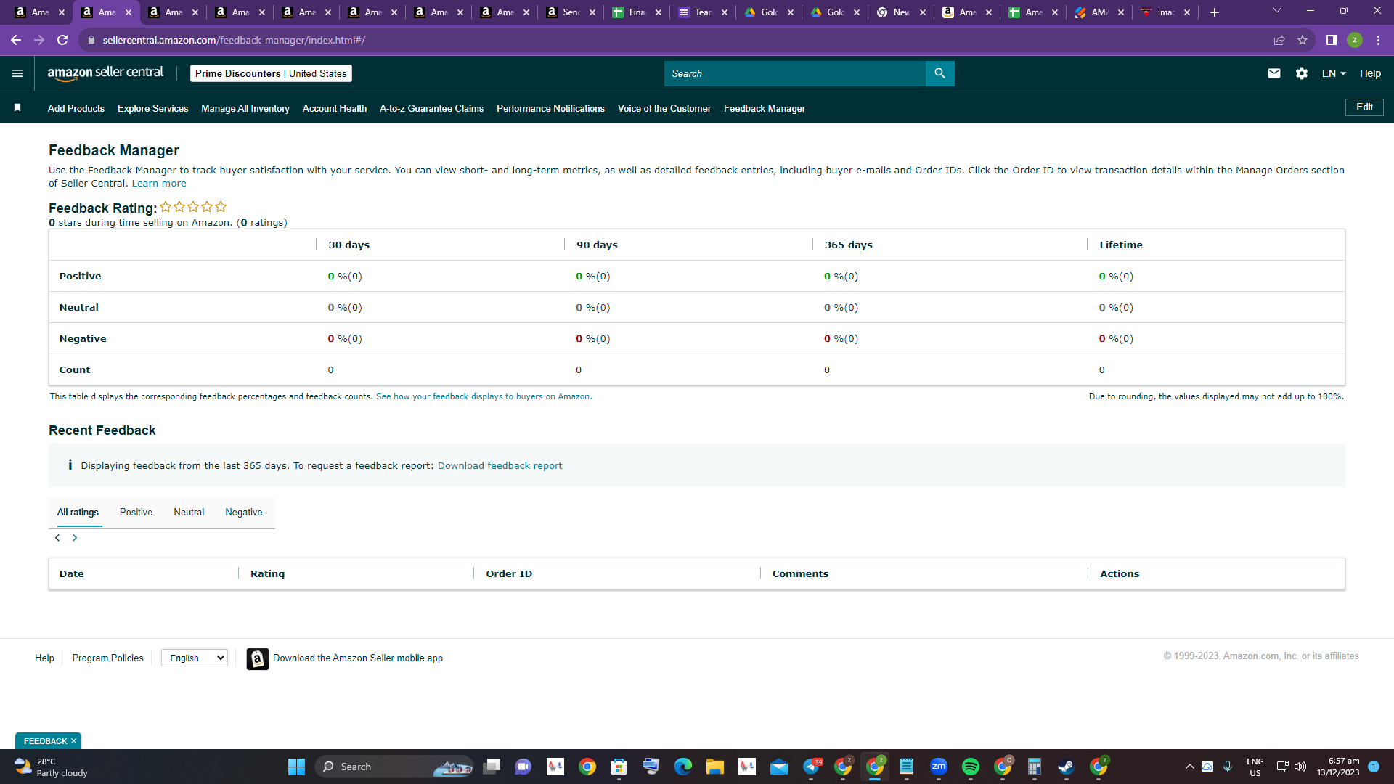Open Telegram from the taskbar
Screen dimensions: 1394x784
pyautogui.click(x=811, y=767)
